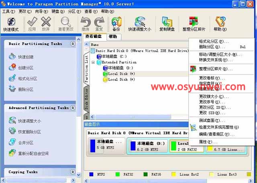This screenshot has width=257, height=183.
Task: Click toolbar 整理分区碎片 defragment icon
Action: [x=194, y=22]
